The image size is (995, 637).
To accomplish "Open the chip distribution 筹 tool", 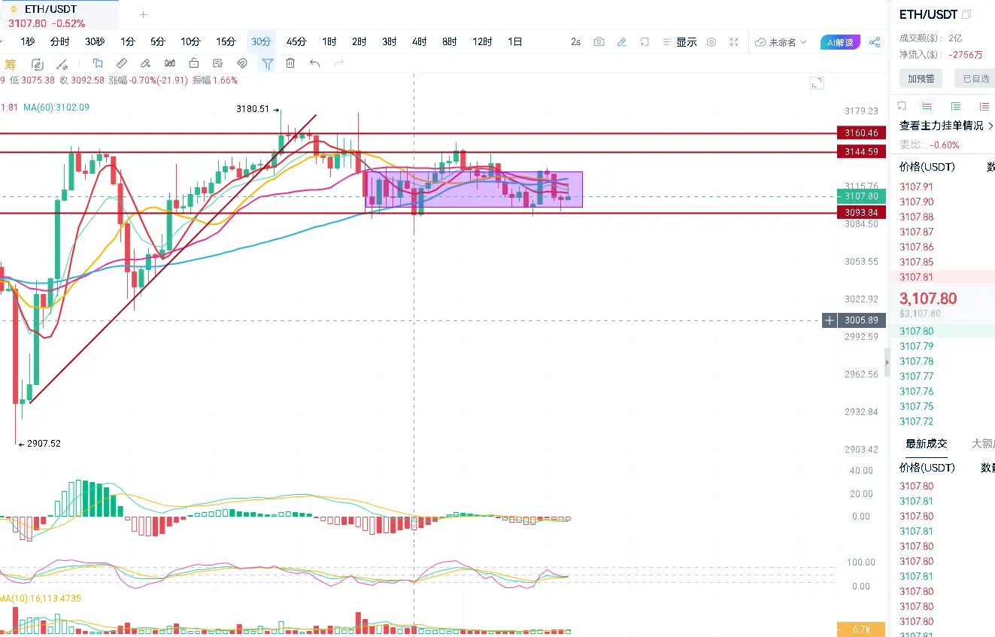I will click(10, 64).
